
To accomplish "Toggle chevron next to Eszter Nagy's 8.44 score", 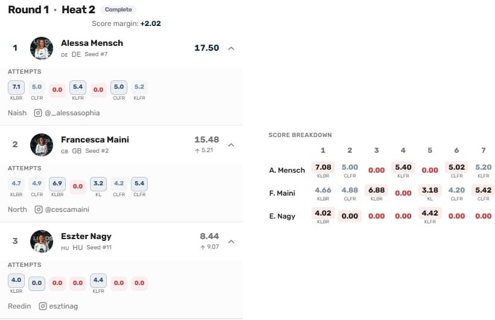I will 231,242.
